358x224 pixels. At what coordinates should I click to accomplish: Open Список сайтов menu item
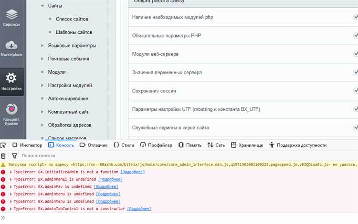(72, 19)
